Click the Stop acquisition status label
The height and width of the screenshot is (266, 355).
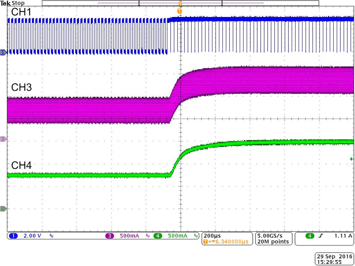[18, 3]
